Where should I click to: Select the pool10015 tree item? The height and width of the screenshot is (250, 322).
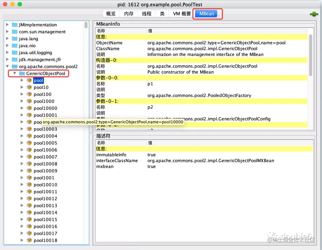coord(45,220)
